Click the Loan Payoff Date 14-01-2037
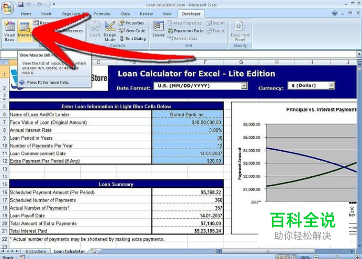The height and width of the screenshot is (259, 362). pyautogui.click(x=187, y=216)
